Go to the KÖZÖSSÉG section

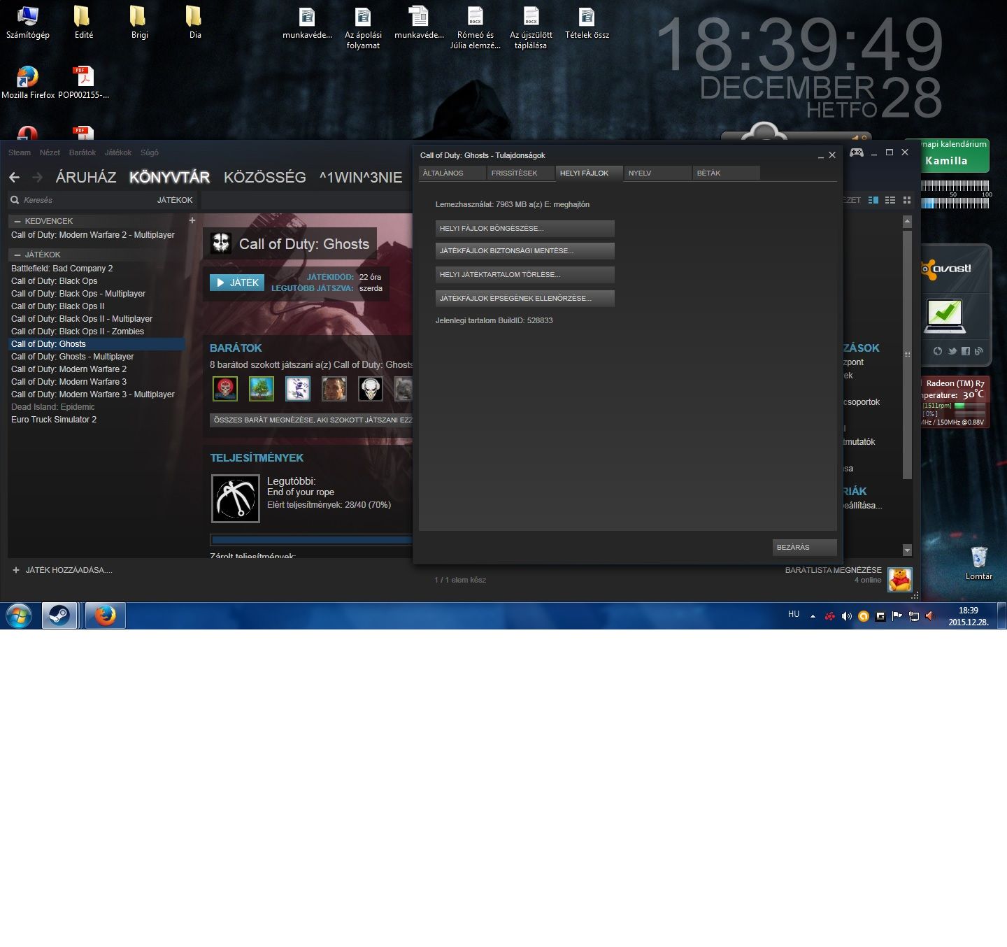coord(265,178)
